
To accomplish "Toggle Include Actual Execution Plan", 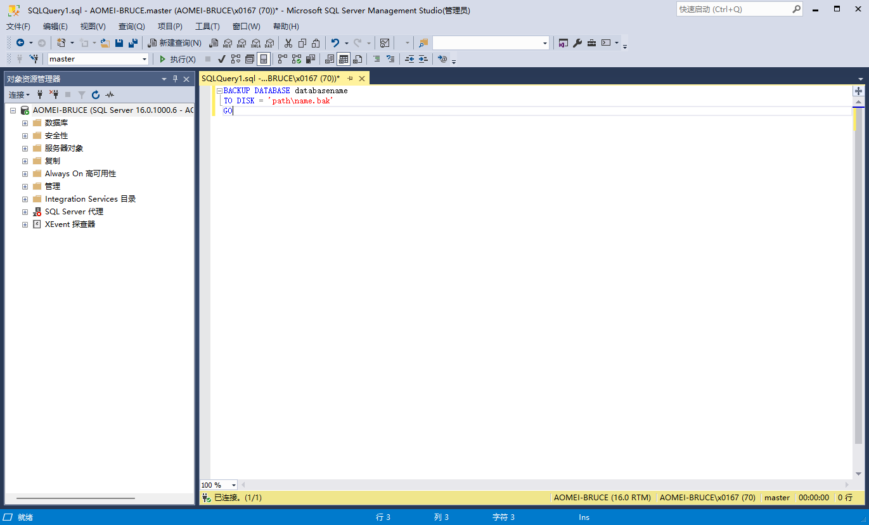I will tap(283, 59).
